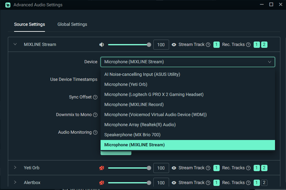Click the MIXLINE Stream volume slider
286x190 pixels.
(x=129, y=45)
